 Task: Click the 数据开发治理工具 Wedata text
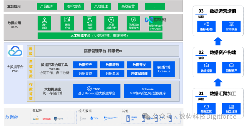54,69
